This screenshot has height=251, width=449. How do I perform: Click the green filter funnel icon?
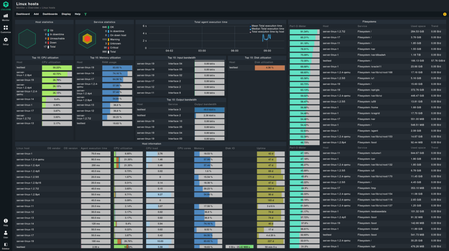(x=85, y=14)
